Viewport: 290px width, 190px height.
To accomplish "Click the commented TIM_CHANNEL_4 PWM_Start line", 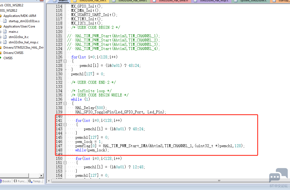I will coord(113,49).
